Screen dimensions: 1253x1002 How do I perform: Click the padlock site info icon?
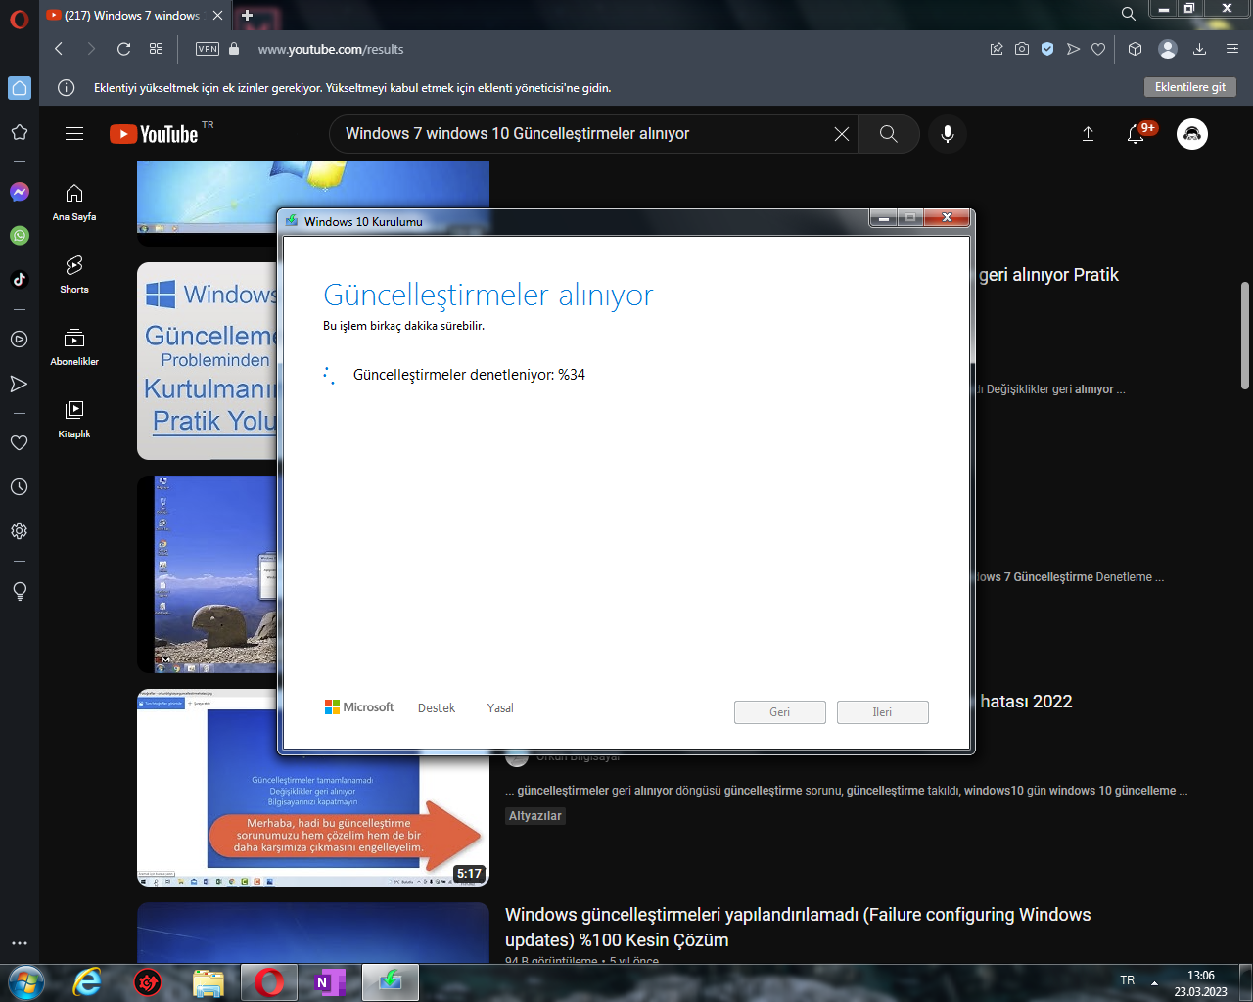(x=234, y=49)
